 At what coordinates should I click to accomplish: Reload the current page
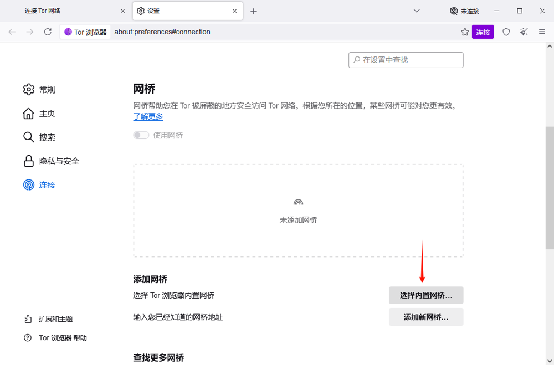pyautogui.click(x=48, y=32)
